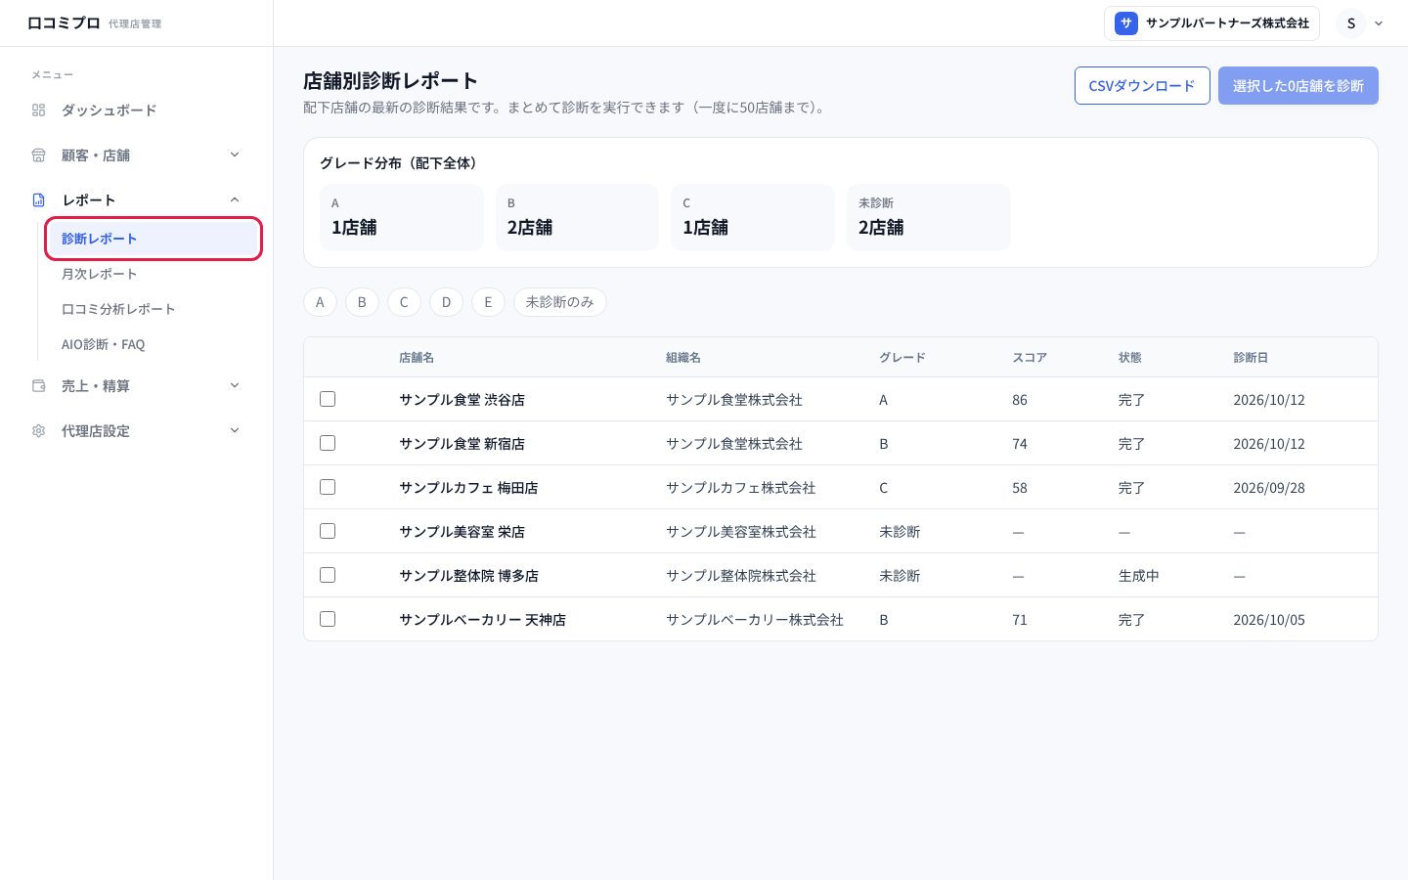This screenshot has height=880, width=1408.
Task: Open the ダッシュボード menu item
Action: [137, 110]
